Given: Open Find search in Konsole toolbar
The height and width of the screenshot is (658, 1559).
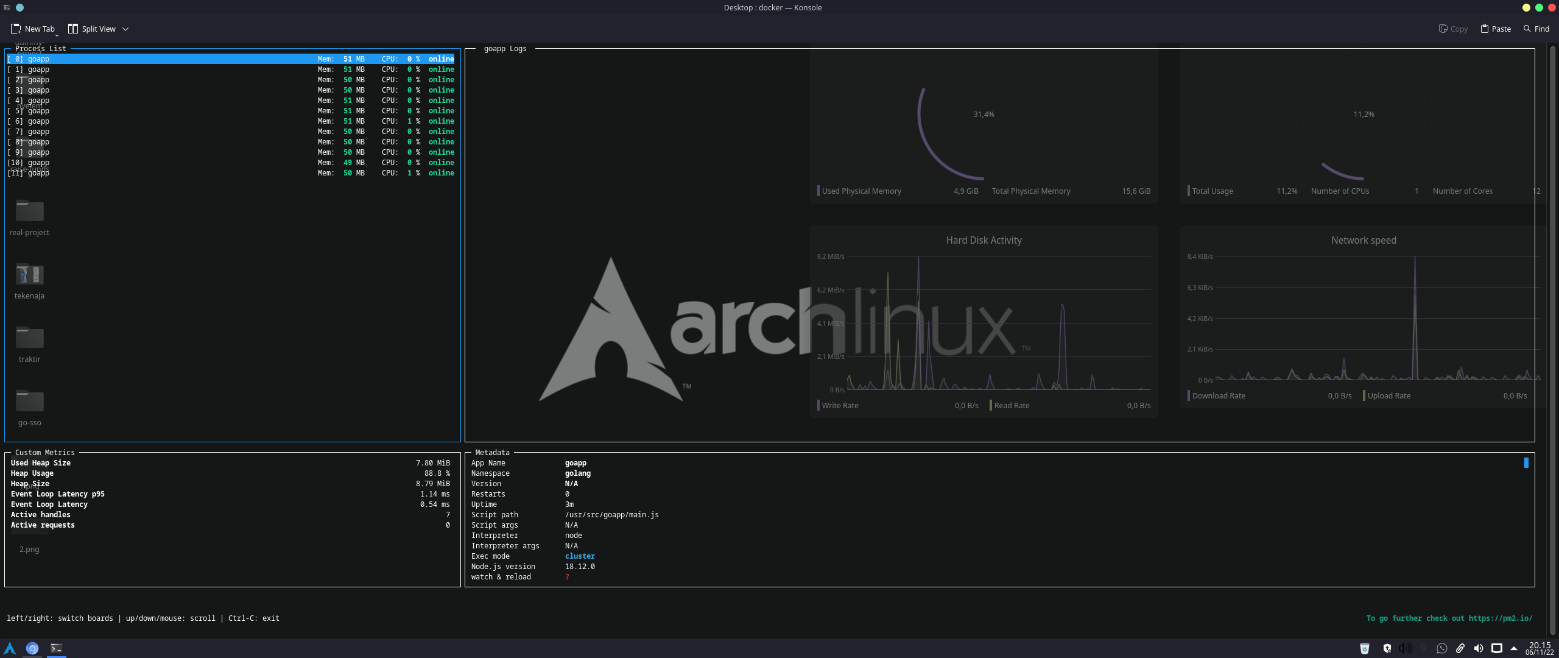Looking at the screenshot, I should point(1536,29).
